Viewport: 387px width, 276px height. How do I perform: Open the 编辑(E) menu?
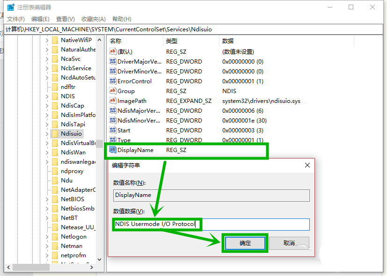pyautogui.click(x=40, y=19)
